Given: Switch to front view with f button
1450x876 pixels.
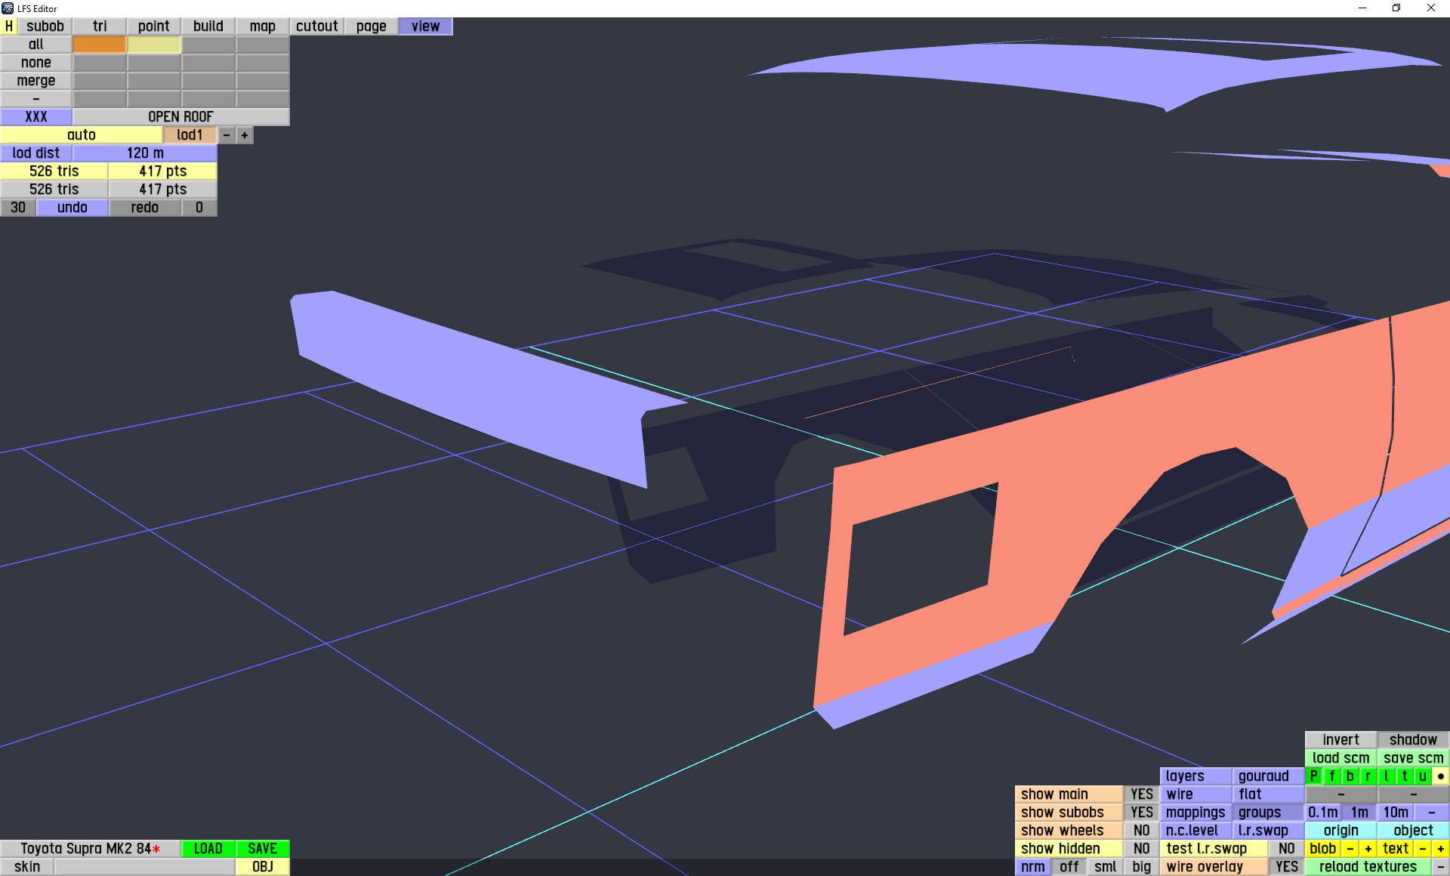Looking at the screenshot, I should point(1332,776).
